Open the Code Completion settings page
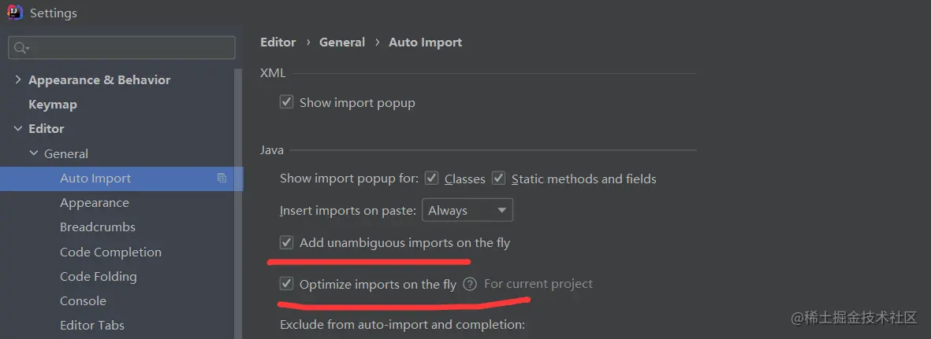Image resolution: width=931 pixels, height=339 pixels. [x=110, y=252]
